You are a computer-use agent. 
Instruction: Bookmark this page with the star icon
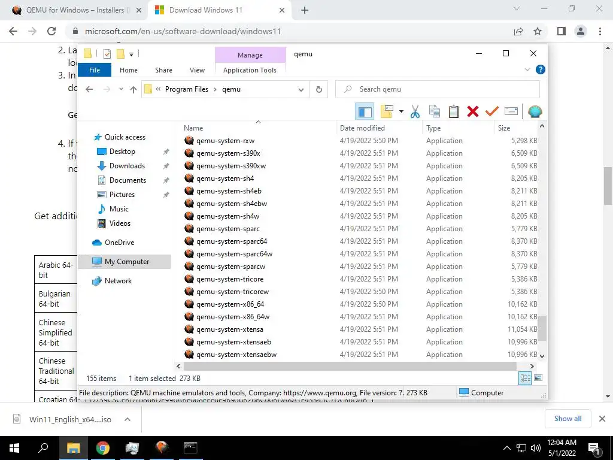coord(538,31)
